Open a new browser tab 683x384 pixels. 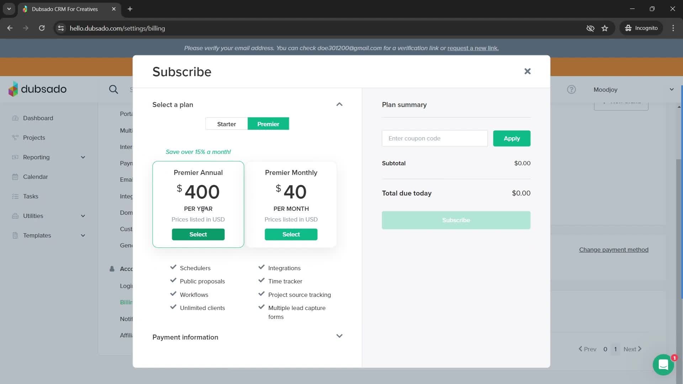click(x=130, y=9)
